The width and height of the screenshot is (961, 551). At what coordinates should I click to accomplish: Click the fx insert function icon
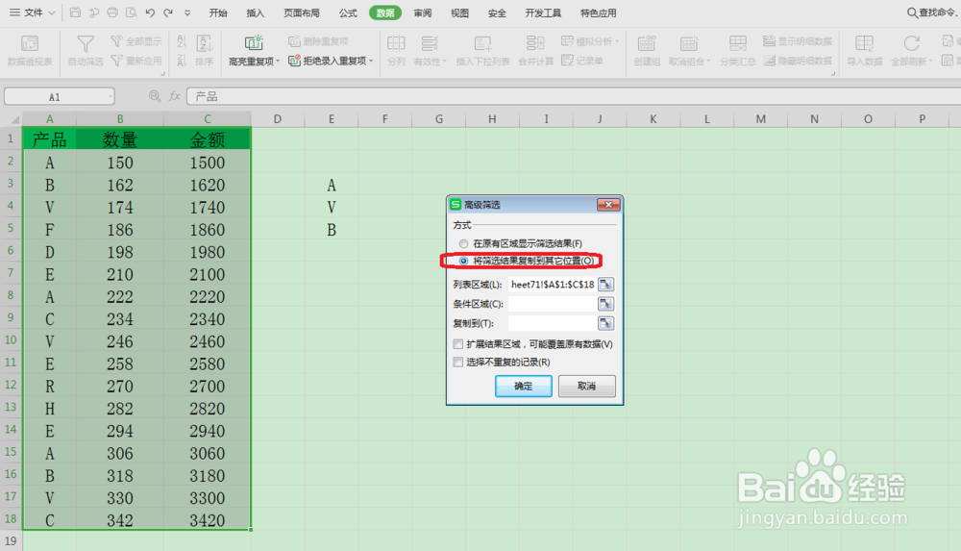pos(175,96)
